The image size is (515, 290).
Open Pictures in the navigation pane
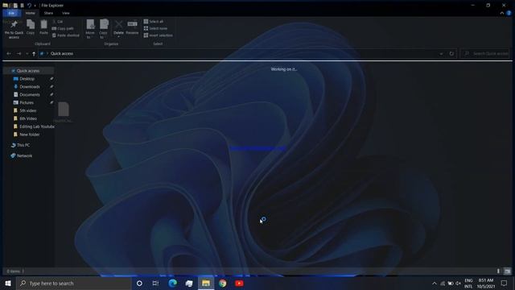tap(27, 102)
